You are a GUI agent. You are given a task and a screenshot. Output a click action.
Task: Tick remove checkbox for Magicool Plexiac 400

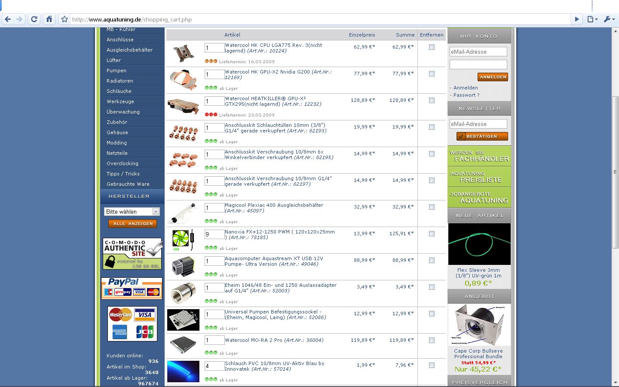pos(432,207)
